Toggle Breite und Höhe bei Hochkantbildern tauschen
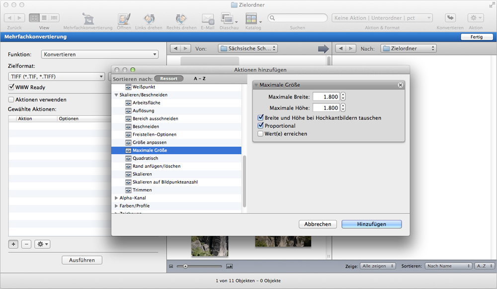 click(260, 118)
